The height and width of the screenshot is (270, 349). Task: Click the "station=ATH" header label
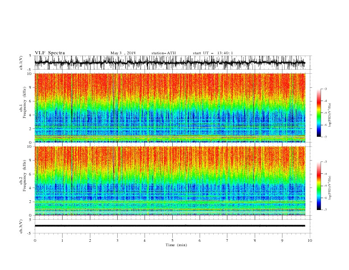163,53
